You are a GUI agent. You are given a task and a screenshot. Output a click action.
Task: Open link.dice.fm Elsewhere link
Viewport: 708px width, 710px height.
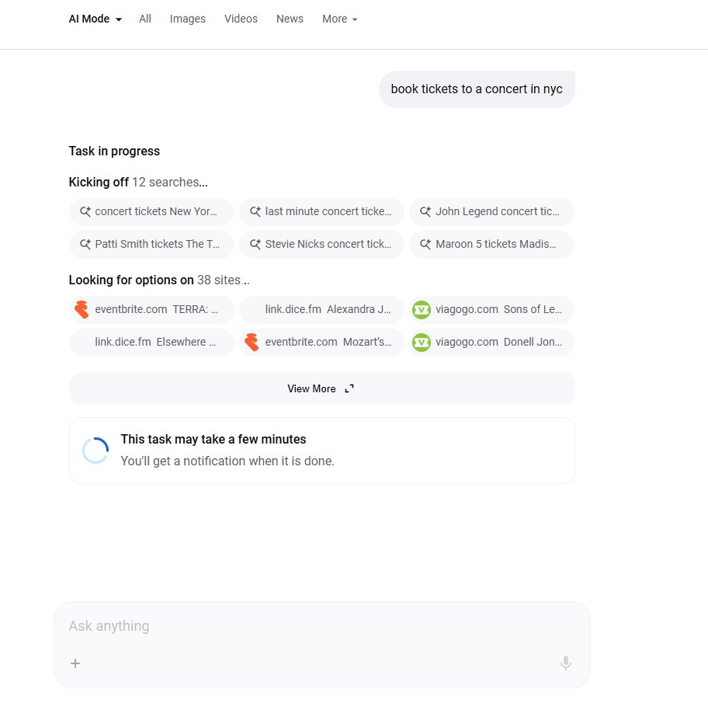(151, 343)
